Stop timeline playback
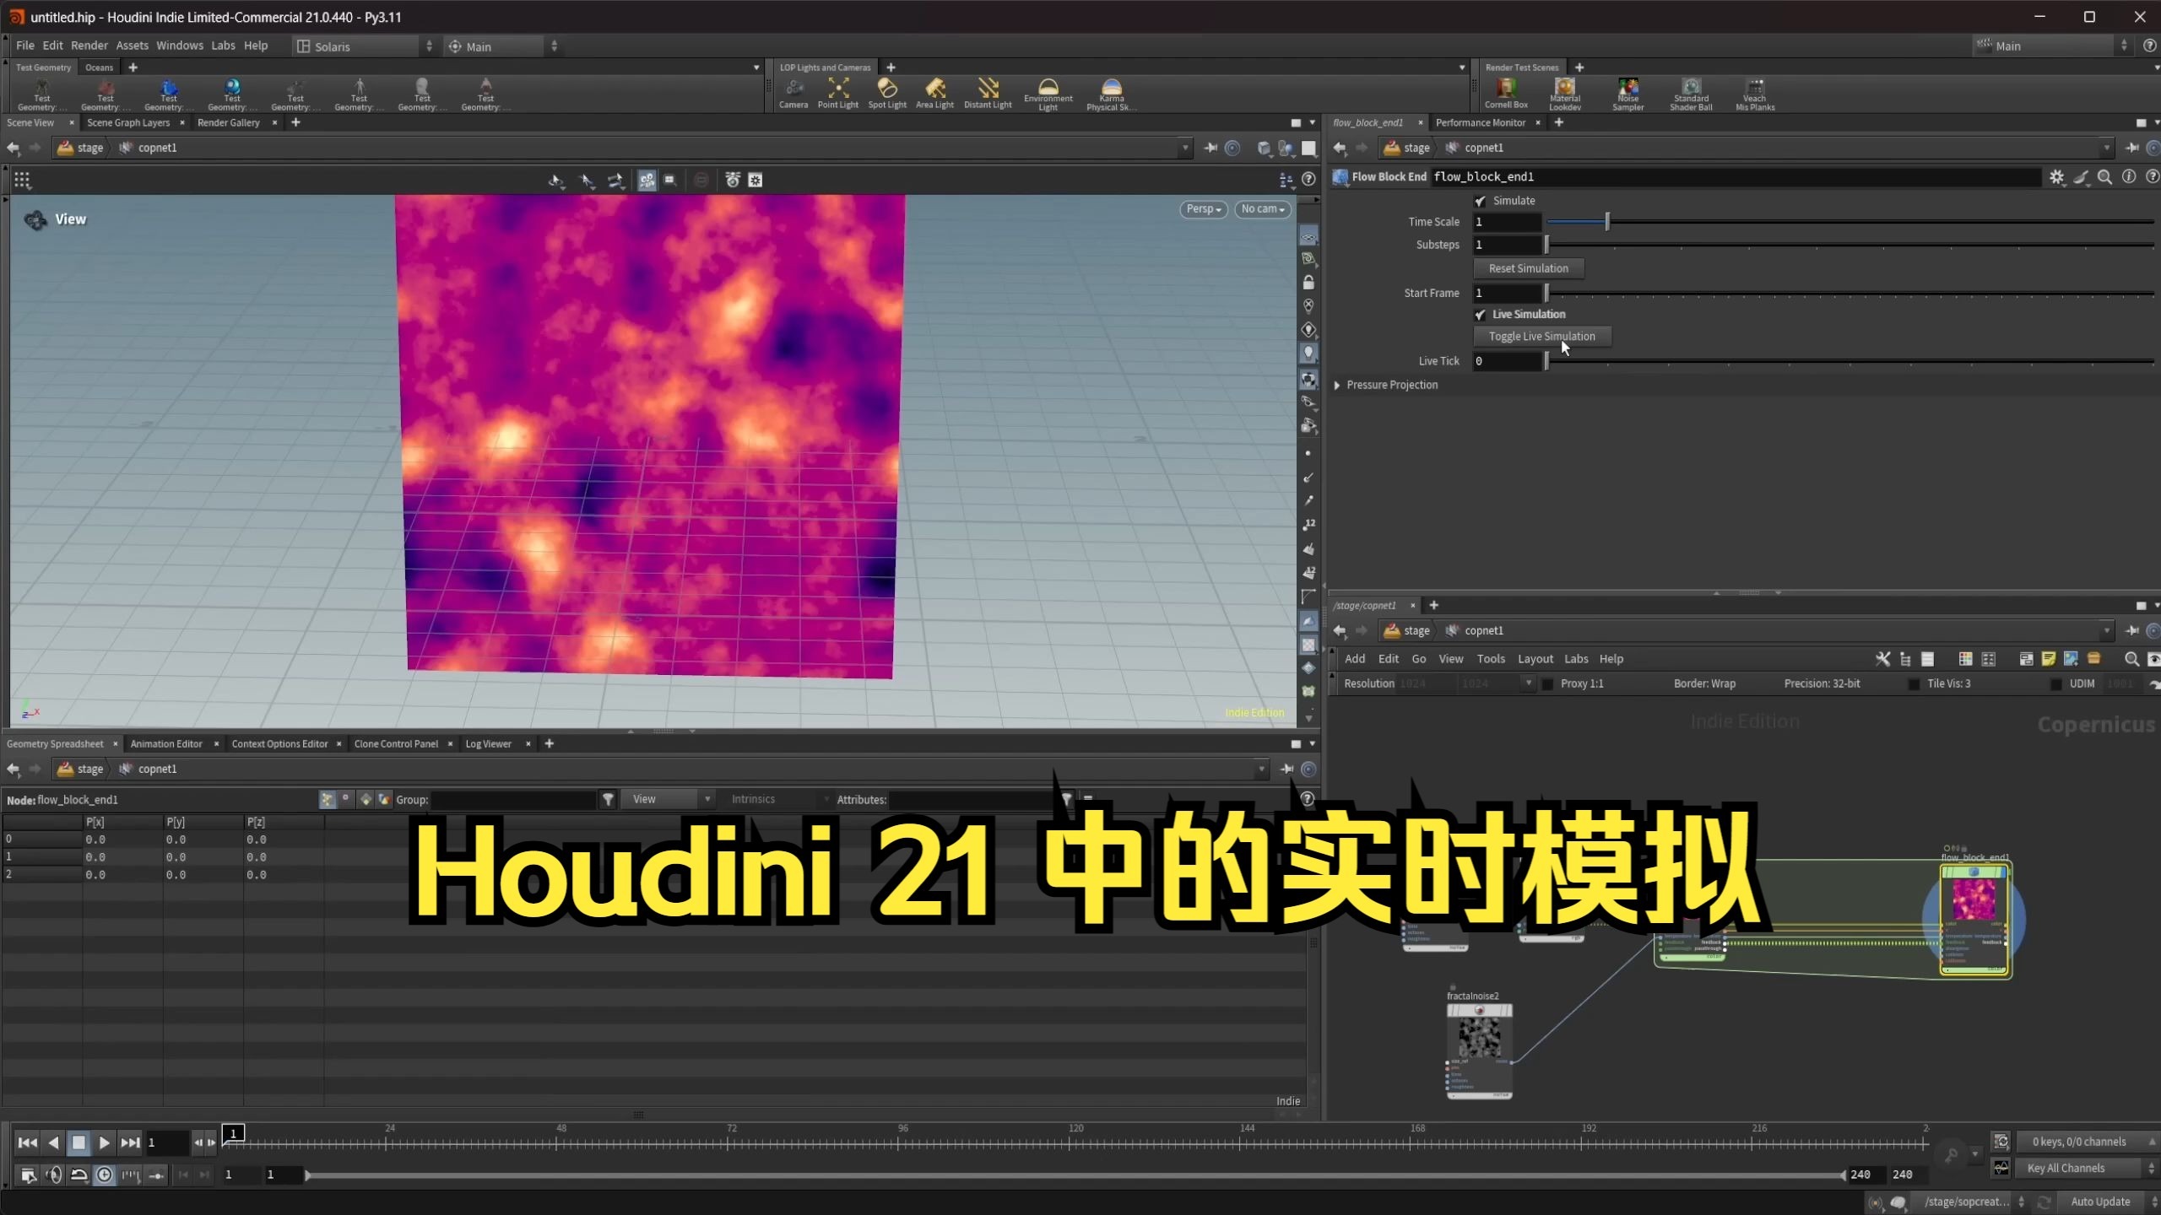The width and height of the screenshot is (2161, 1215). click(x=79, y=1142)
